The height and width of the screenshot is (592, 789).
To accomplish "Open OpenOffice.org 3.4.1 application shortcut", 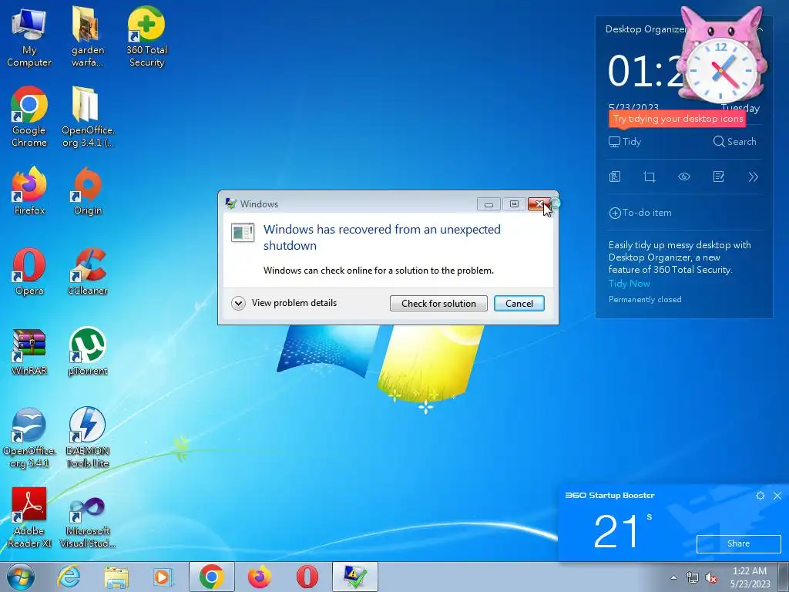I will tap(29, 438).
